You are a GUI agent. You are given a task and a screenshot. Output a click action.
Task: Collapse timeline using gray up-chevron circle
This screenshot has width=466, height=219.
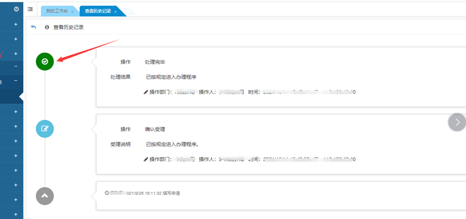coord(45,195)
